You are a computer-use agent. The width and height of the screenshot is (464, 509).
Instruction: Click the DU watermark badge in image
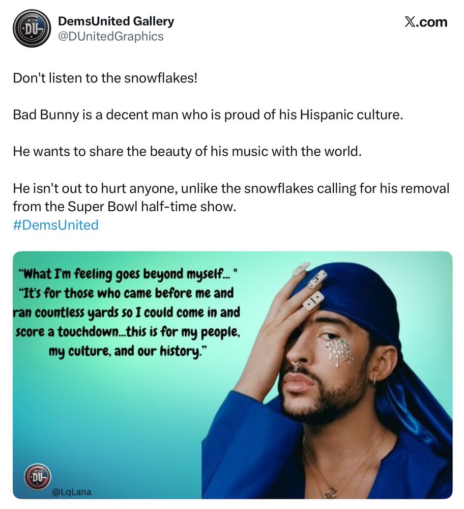38,476
